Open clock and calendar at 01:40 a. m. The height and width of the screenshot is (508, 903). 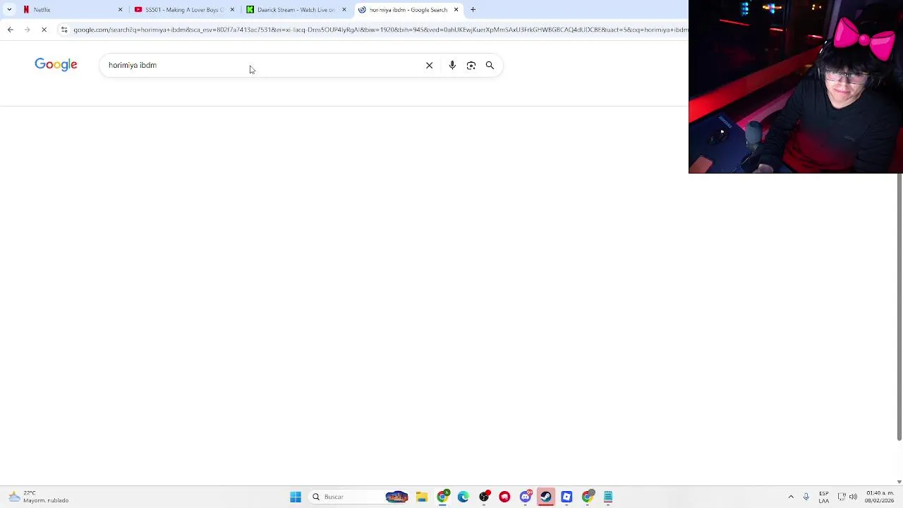point(880,497)
